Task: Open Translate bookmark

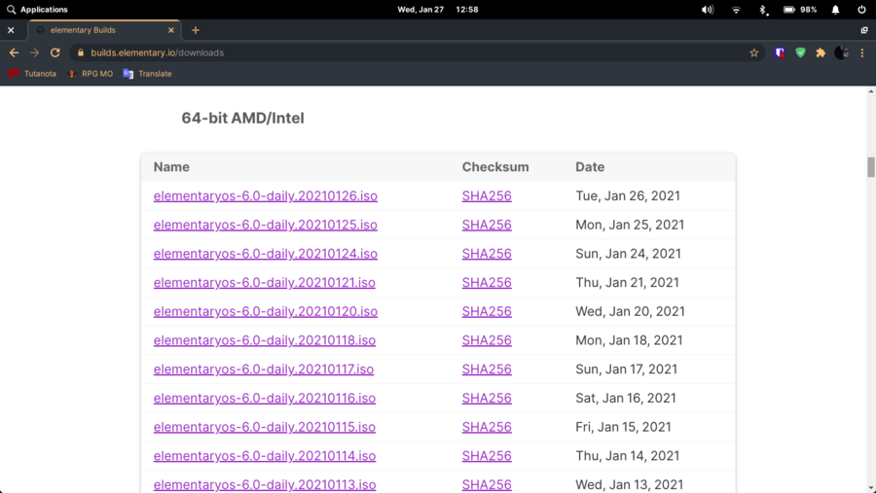Action: (148, 74)
